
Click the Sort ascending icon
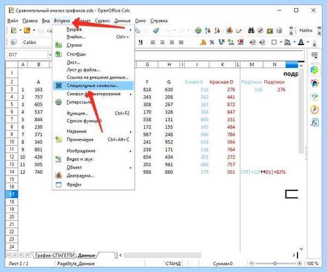click(208, 31)
